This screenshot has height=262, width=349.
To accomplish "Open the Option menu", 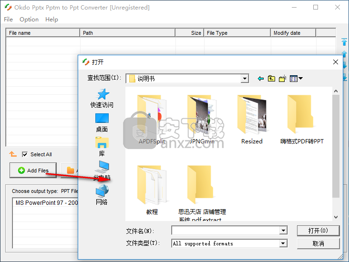I will coord(29,20).
